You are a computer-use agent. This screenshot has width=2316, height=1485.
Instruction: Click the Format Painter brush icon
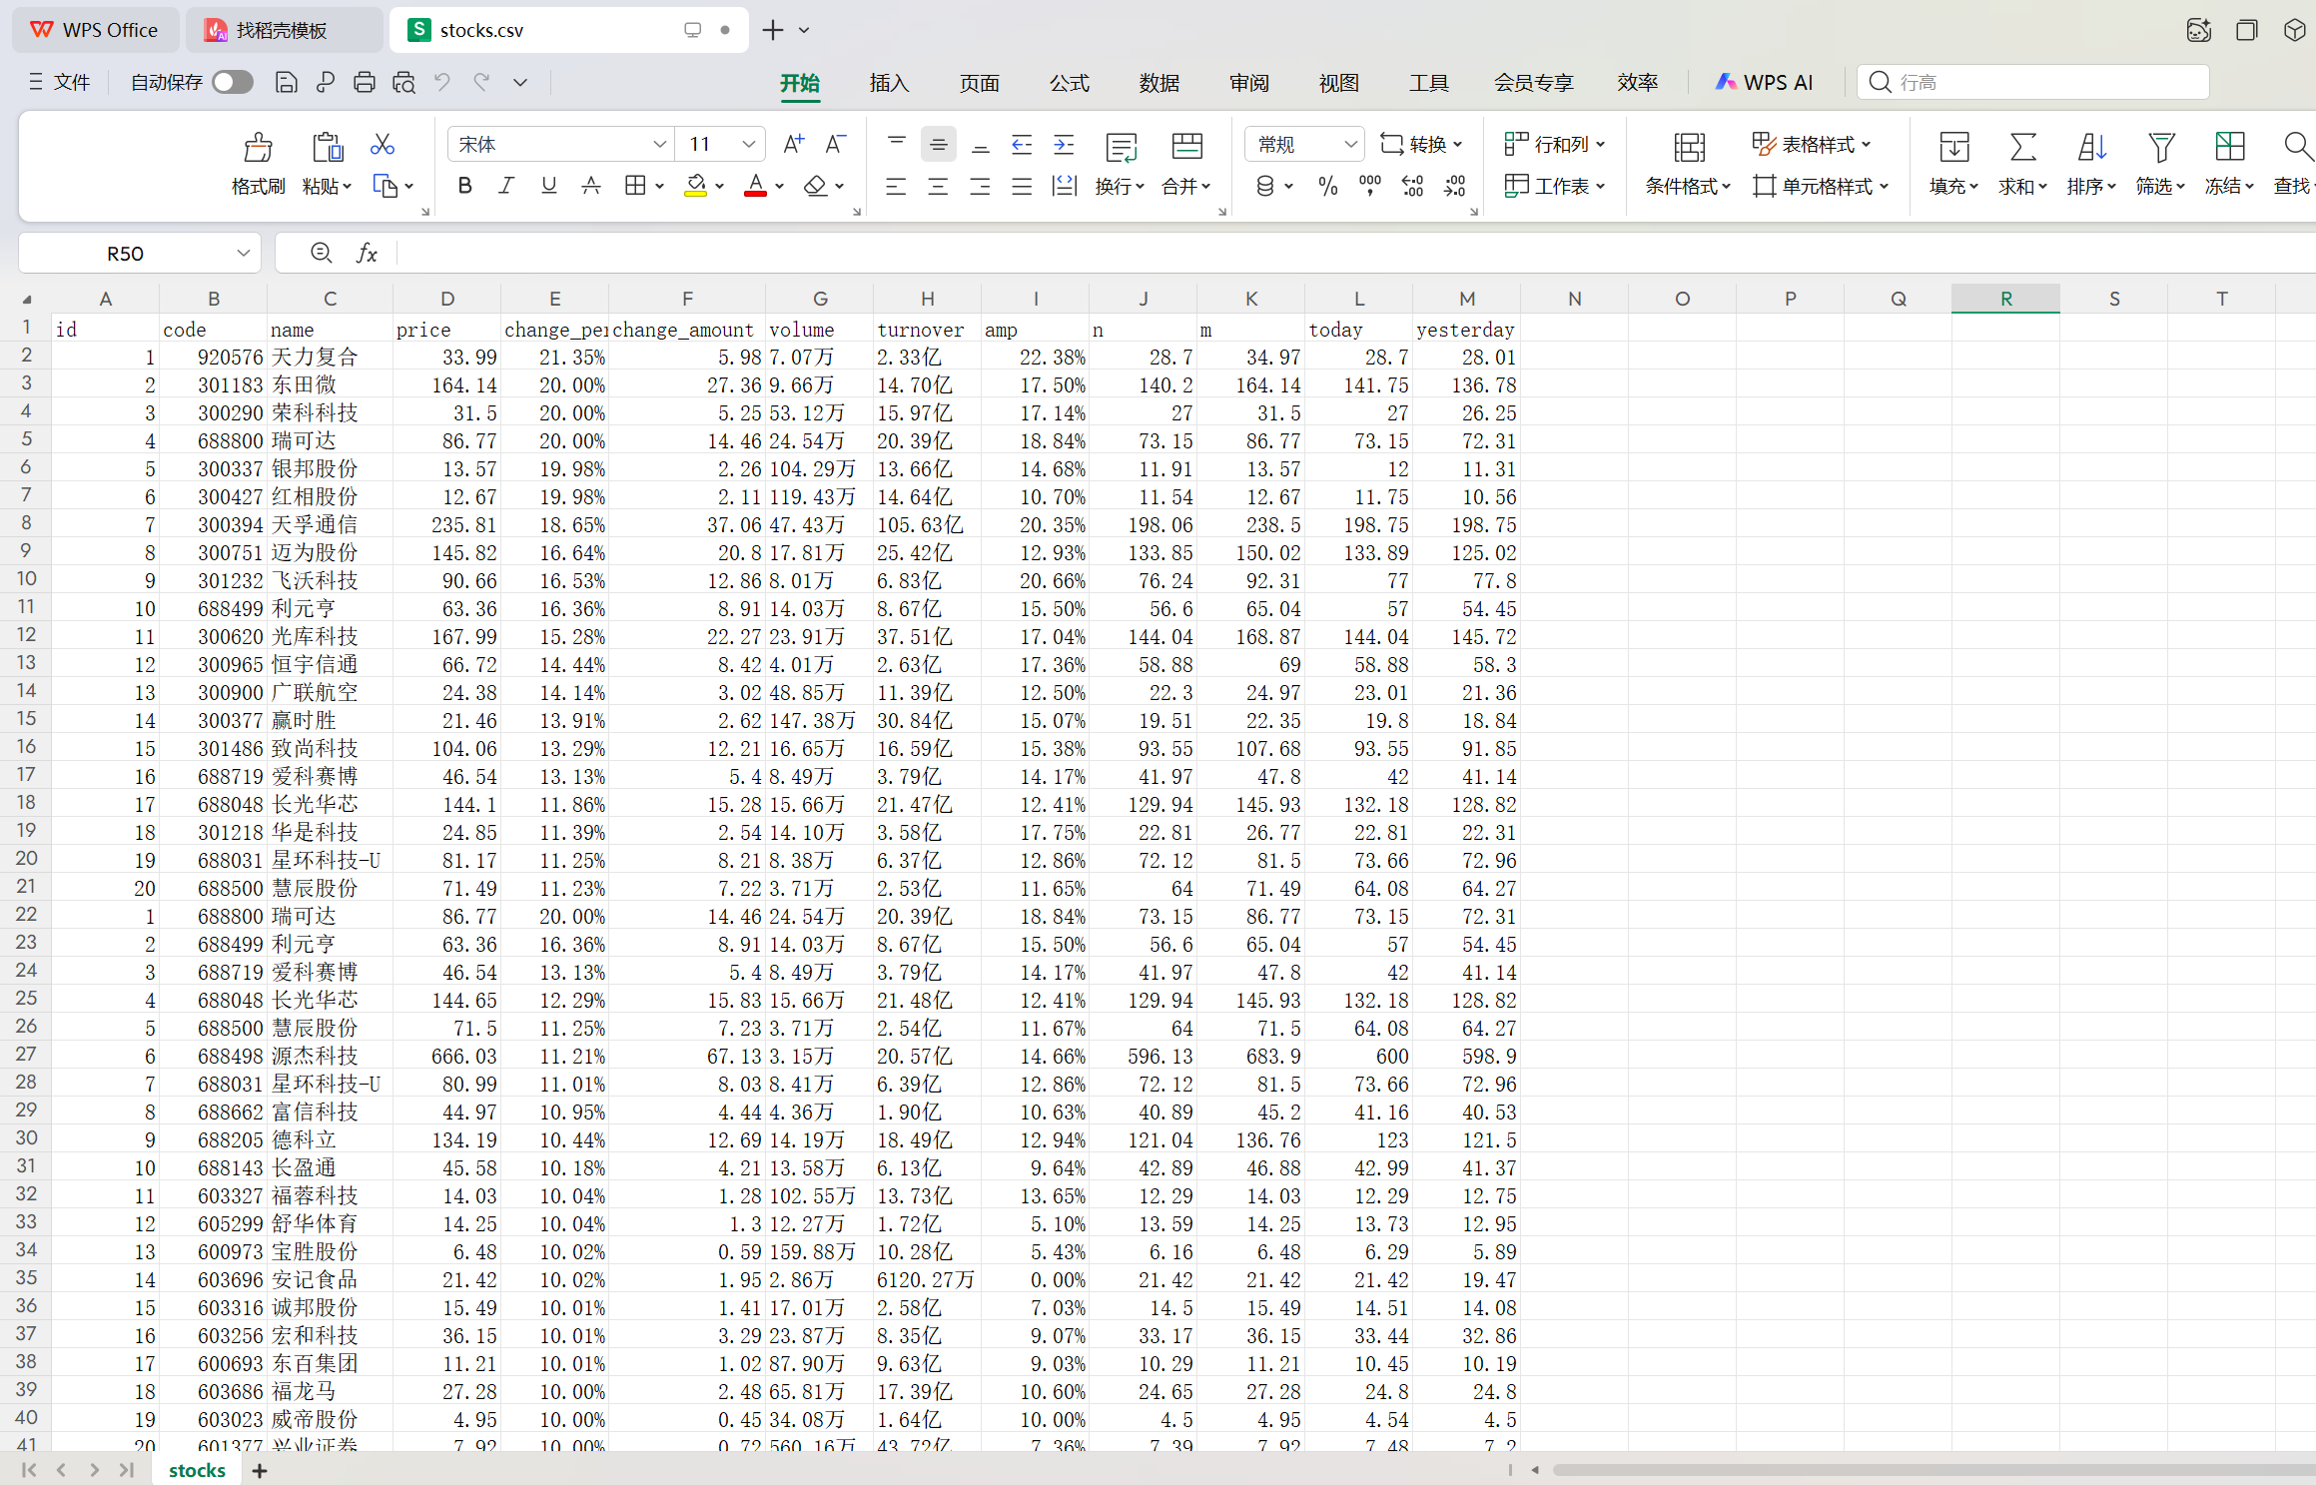pos(258,148)
